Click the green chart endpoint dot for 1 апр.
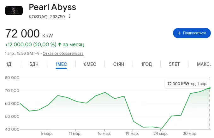 tap(209, 88)
